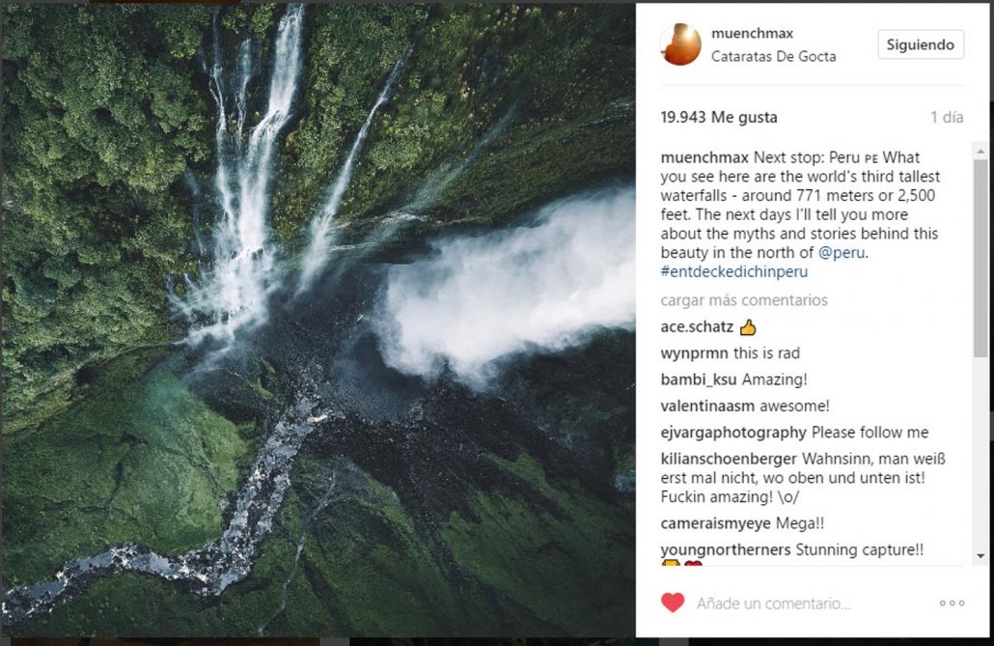This screenshot has width=994, height=646.
Task: Click the aerial waterfall photo
Action: click(318, 319)
